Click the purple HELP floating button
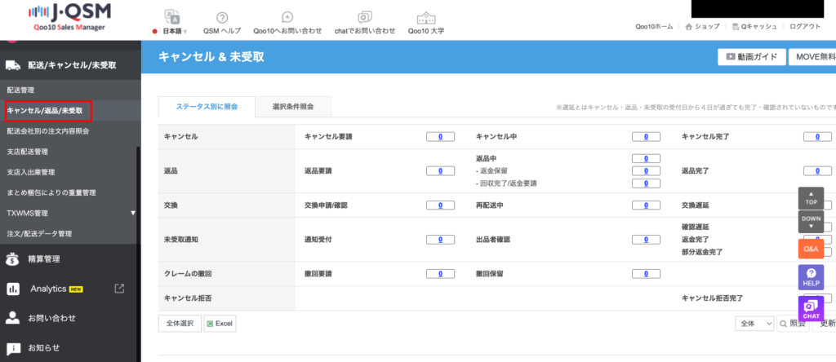 [811, 276]
